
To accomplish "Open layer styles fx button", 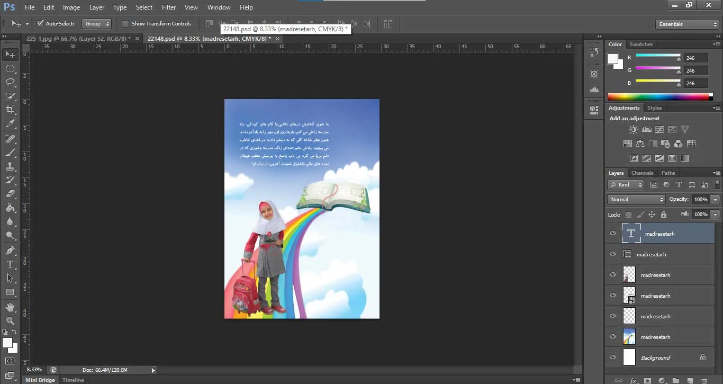I will [x=634, y=380].
